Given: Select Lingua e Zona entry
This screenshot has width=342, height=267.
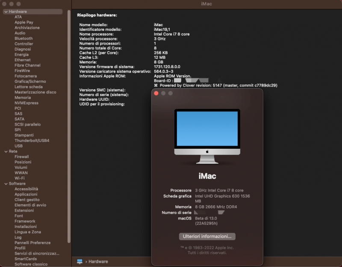Looking at the screenshot, I should click(28, 232).
